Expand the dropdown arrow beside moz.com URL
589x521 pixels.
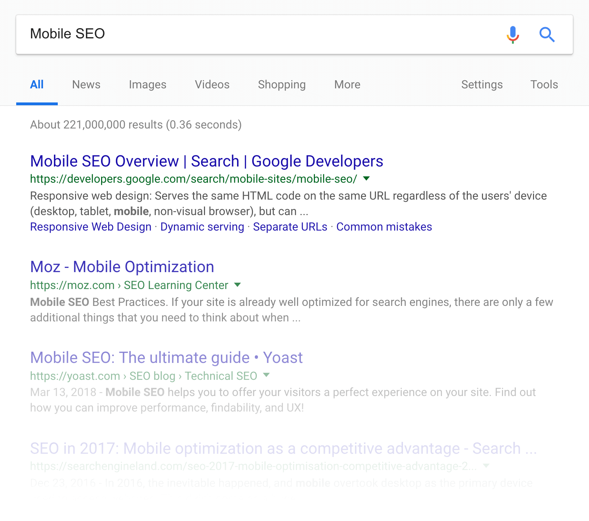click(237, 285)
